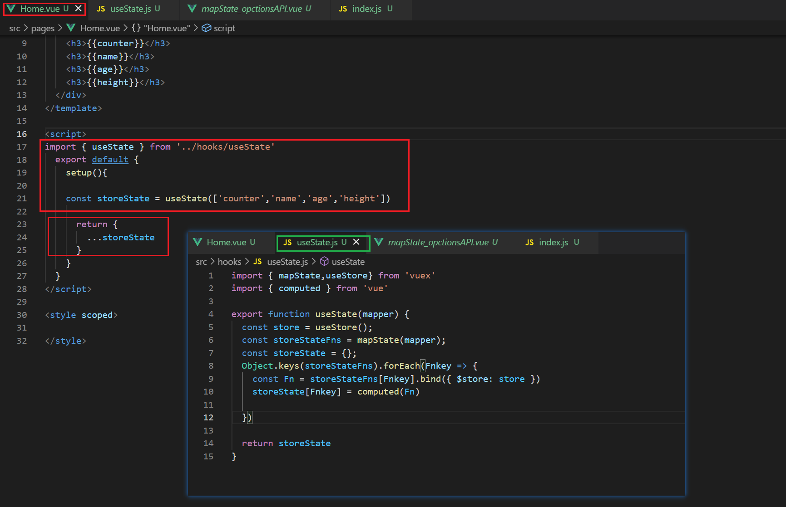Click 'scoped' attribute in style tag

coord(97,315)
